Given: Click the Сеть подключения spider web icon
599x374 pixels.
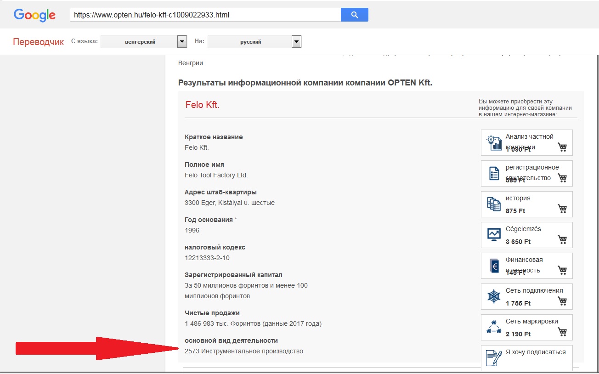Looking at the screenshot, I should coord(494,297).
